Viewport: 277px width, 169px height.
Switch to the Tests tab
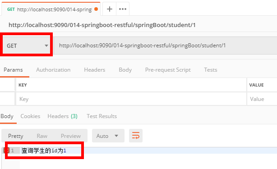[211, 70]
